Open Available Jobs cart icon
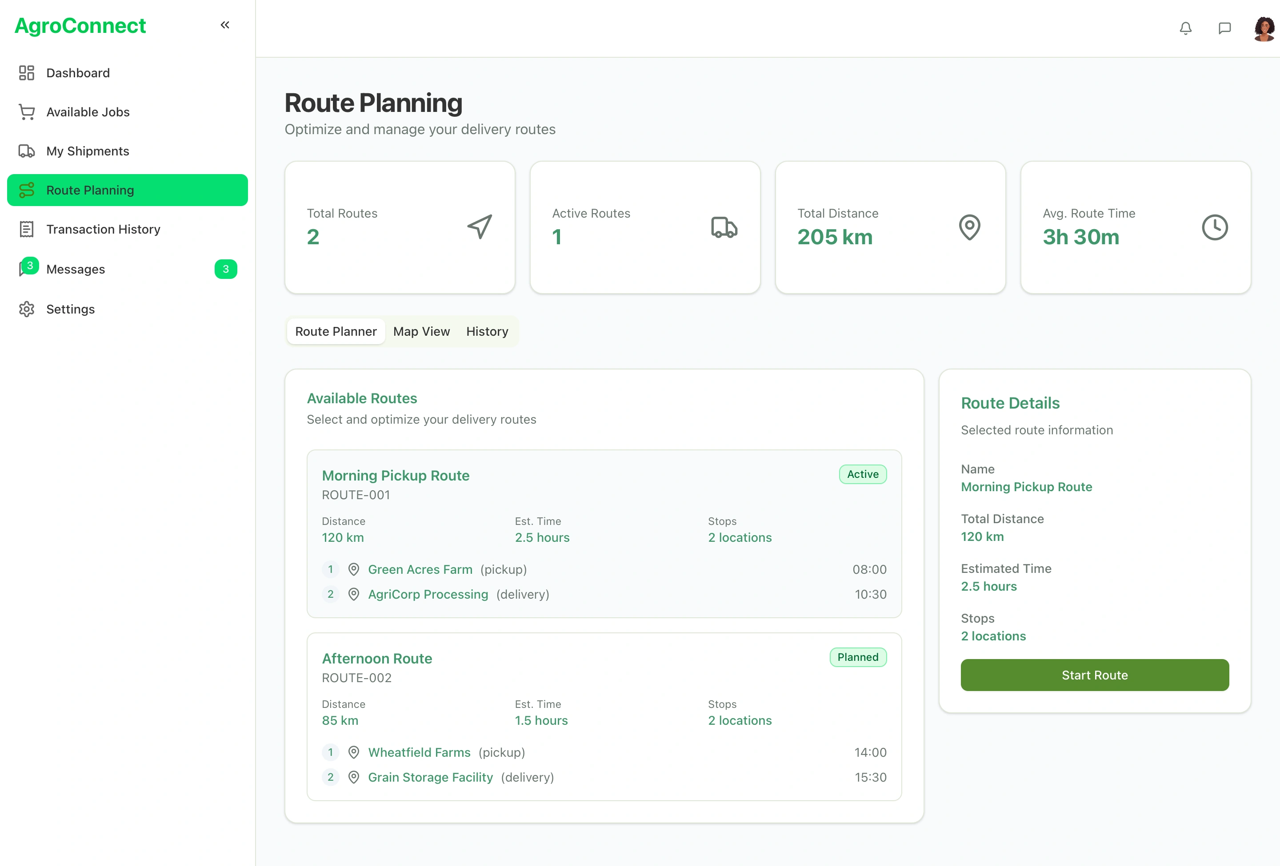The height and width of the screenshot is (866, 1280). 26,111
